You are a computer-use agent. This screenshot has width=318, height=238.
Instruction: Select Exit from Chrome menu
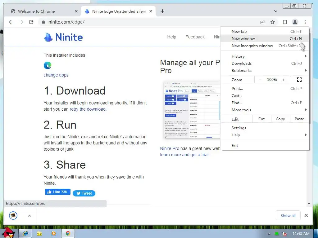point(265,146)
